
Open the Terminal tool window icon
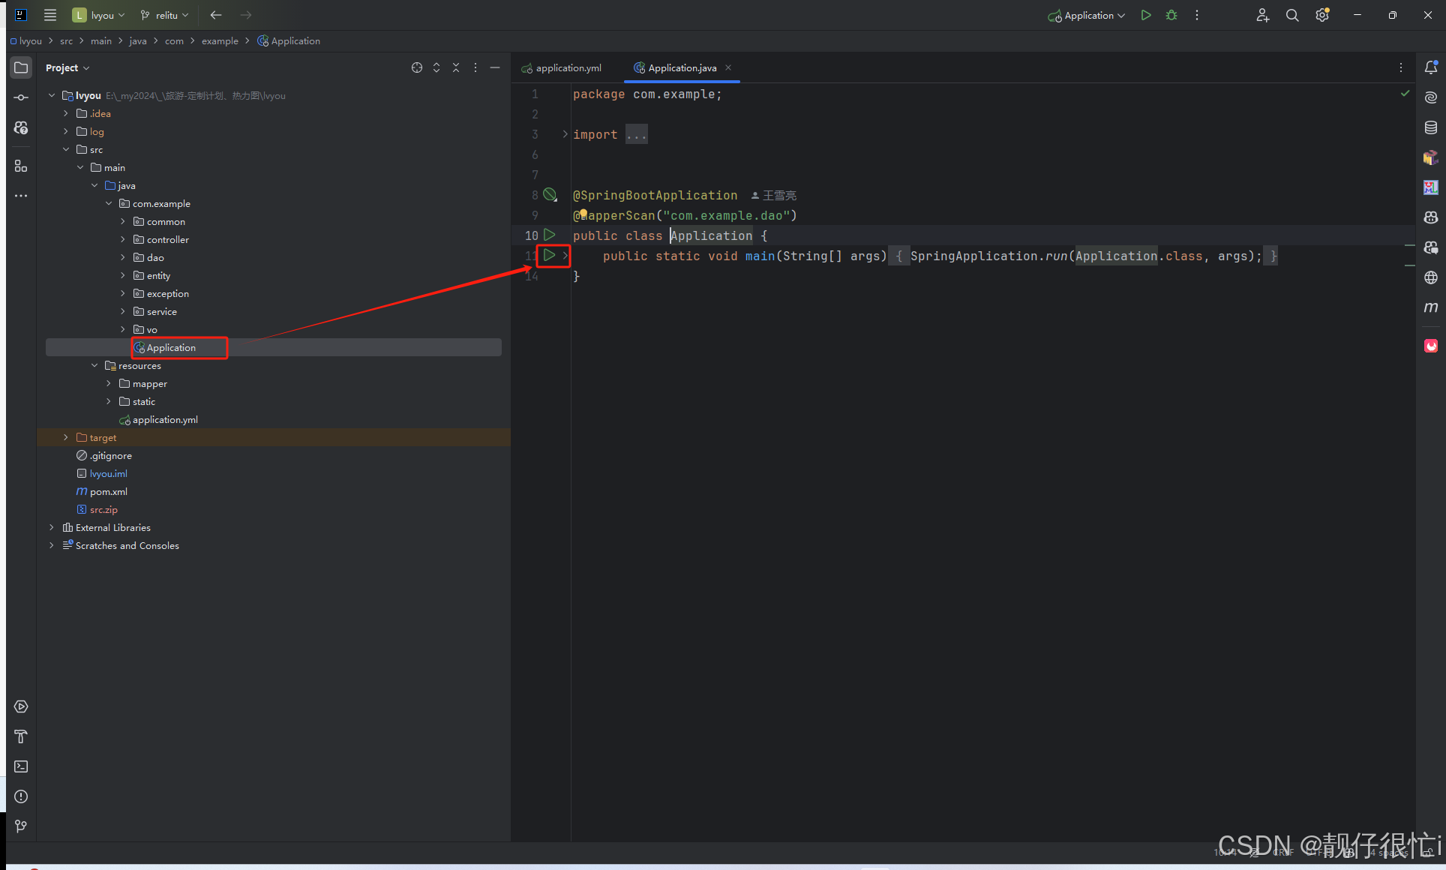[21, 766]
